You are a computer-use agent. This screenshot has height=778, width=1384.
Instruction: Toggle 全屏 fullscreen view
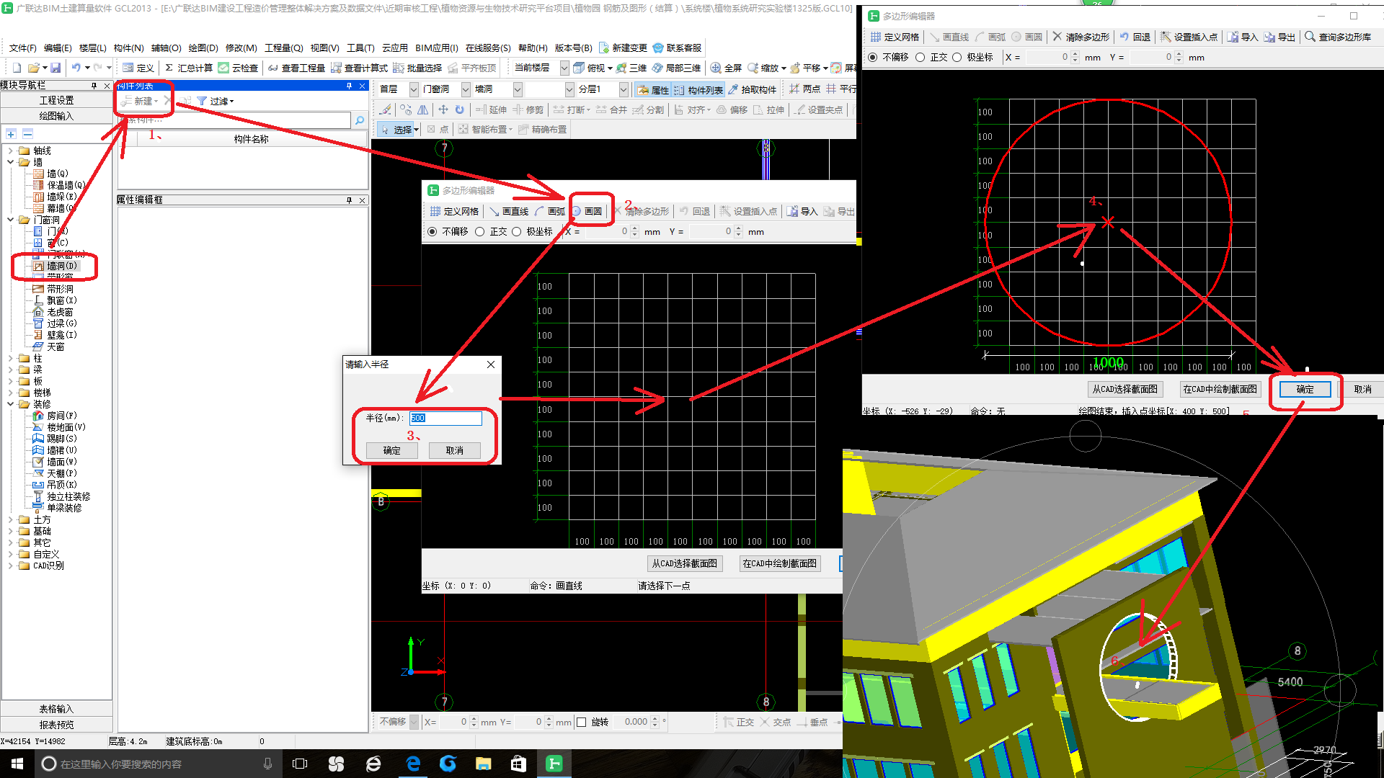[727, 68]
